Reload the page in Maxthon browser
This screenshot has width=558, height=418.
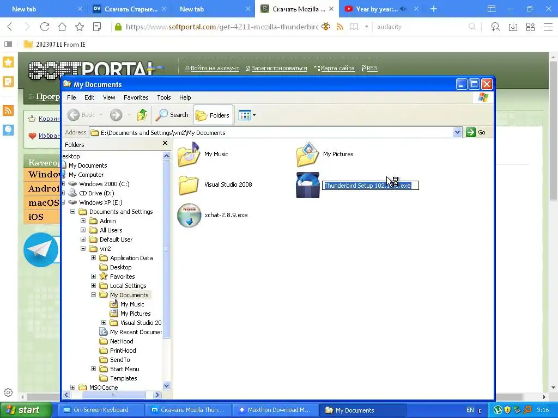coord(45,27)
